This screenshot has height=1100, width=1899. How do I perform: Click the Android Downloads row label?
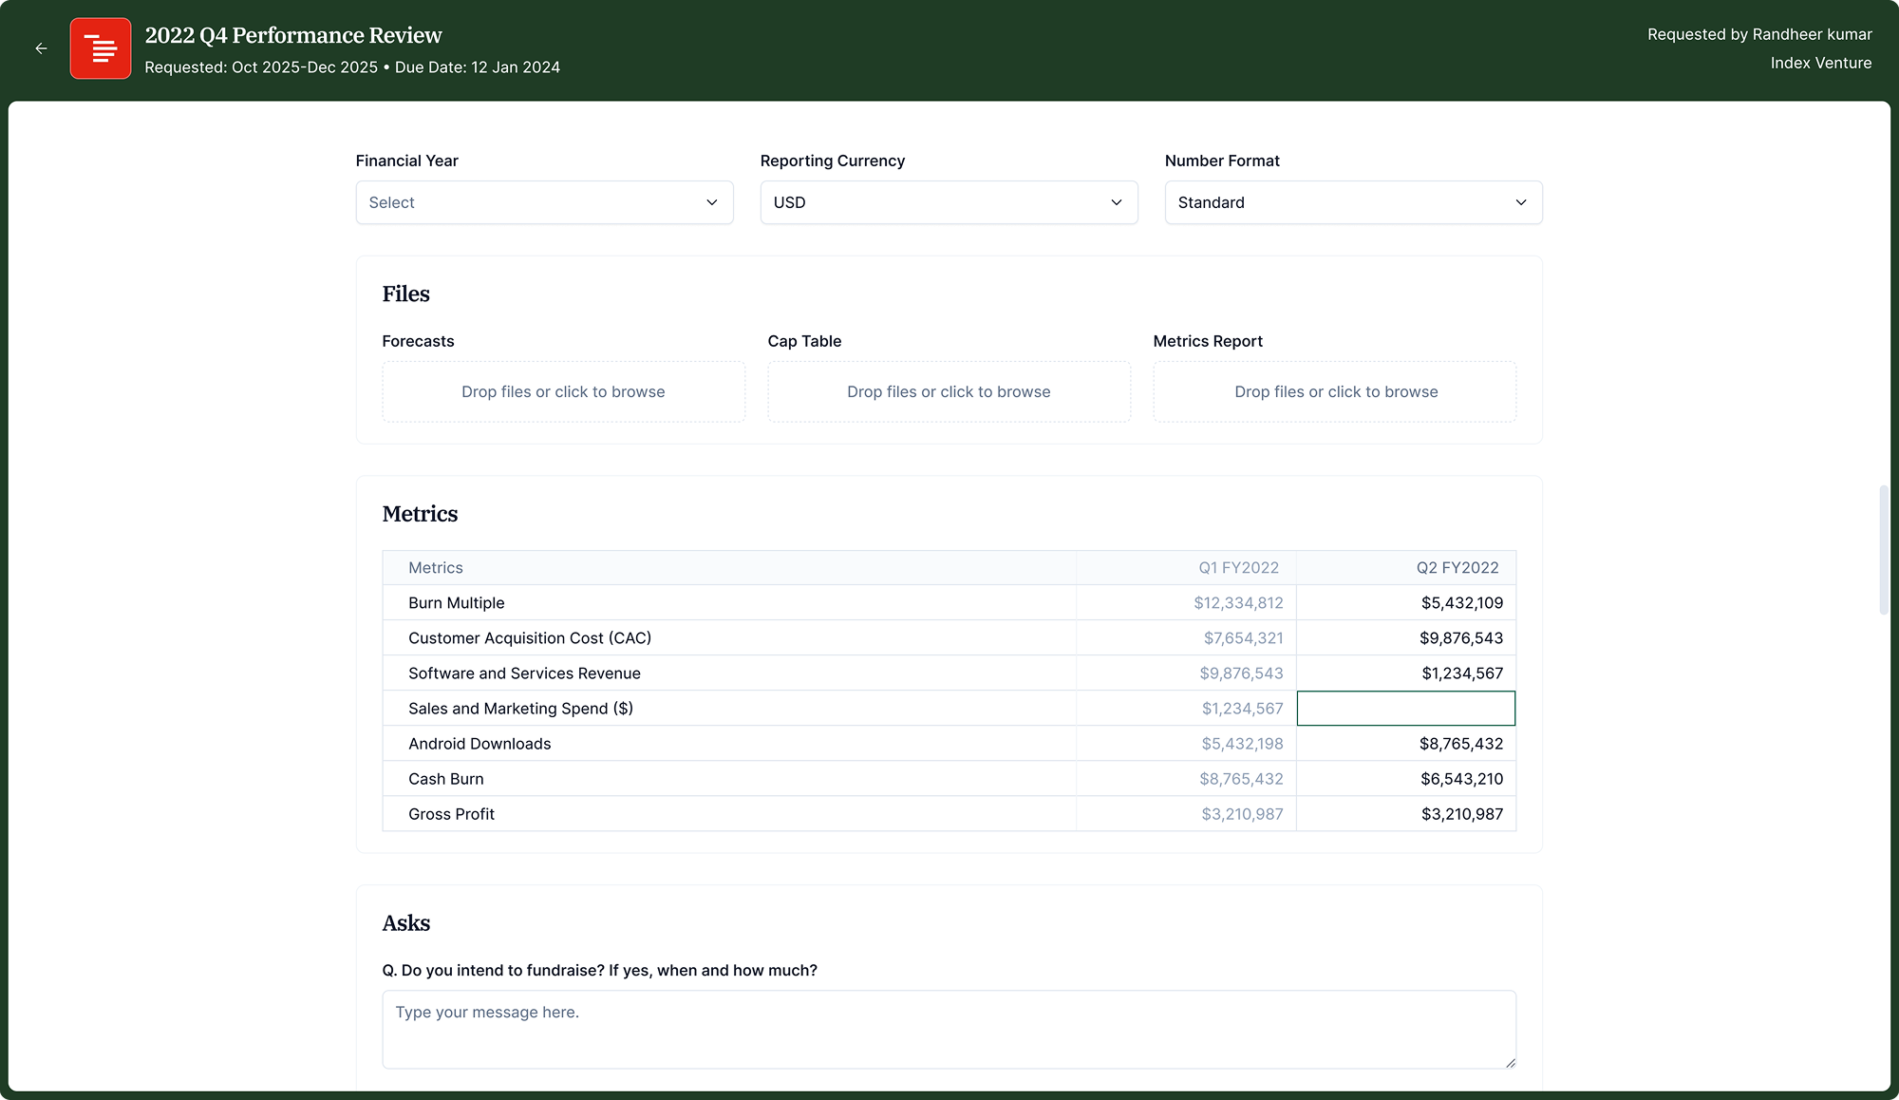tap(479, 744)
